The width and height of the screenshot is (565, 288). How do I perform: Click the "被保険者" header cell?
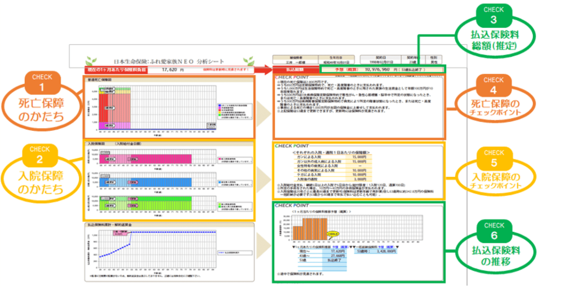296,58
